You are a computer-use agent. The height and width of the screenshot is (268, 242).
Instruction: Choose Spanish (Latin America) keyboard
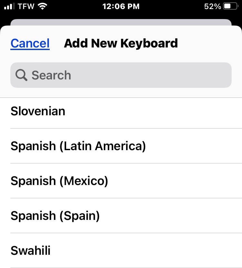(x=121, y=146)
